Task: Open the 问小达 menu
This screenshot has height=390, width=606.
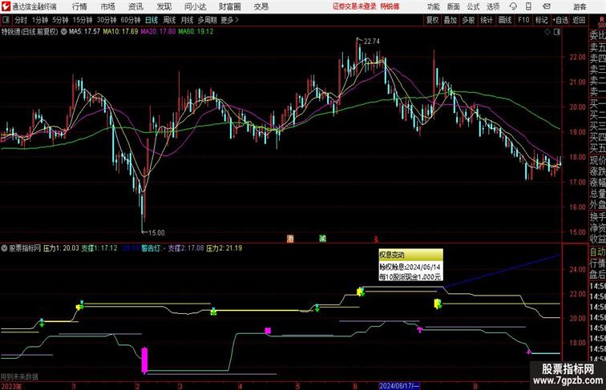Action: pos(196,6)
